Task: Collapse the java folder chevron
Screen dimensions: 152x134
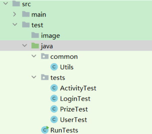Action: (x=25, y=45)
